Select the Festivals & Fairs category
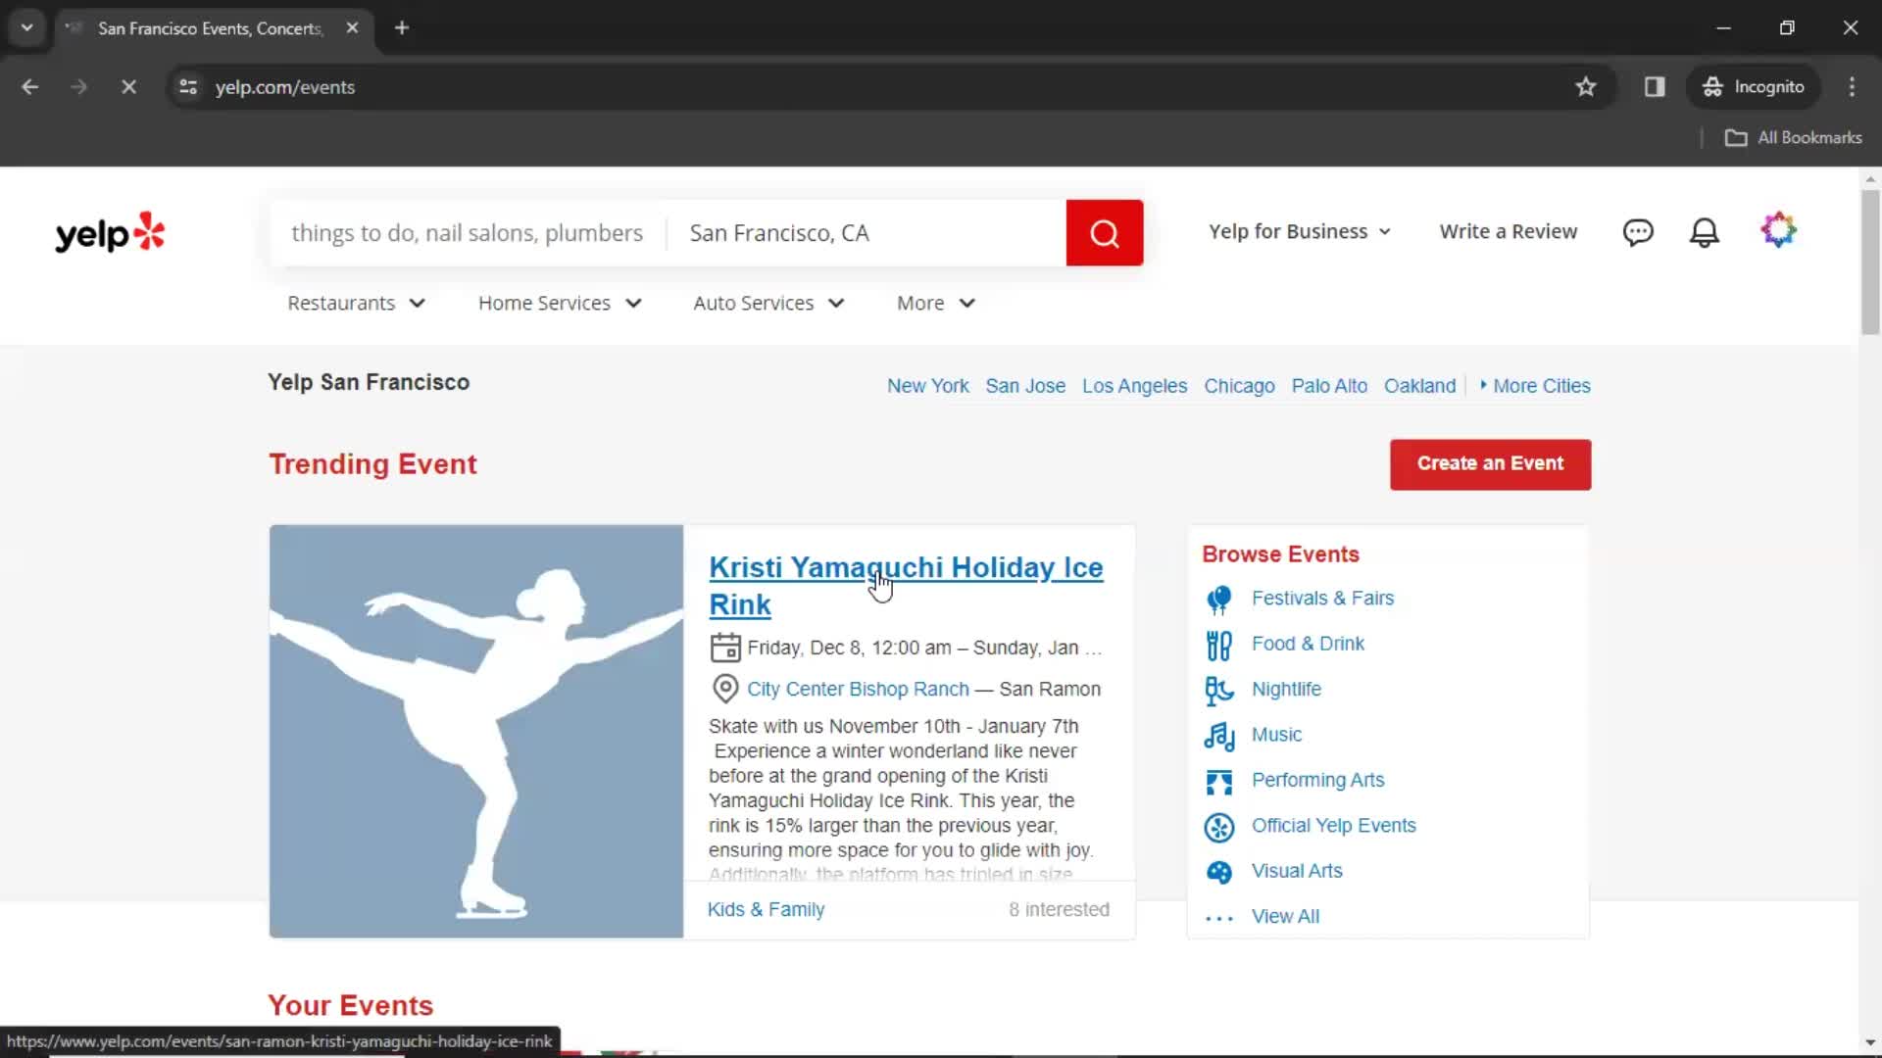 coord(1322,597)
